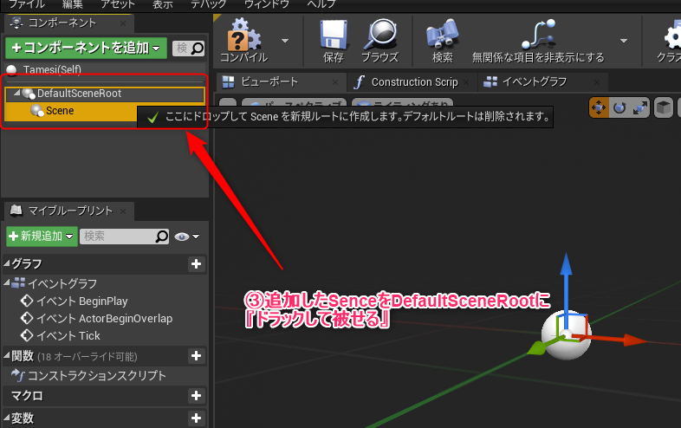Open the 新規追加 dropdown button

coord(41,237)
